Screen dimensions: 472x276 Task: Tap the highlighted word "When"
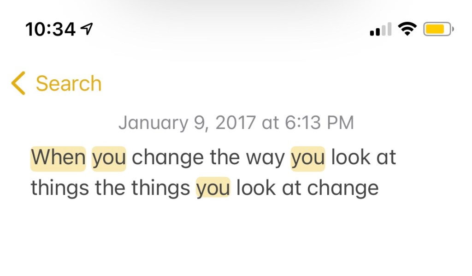point(58,158)
